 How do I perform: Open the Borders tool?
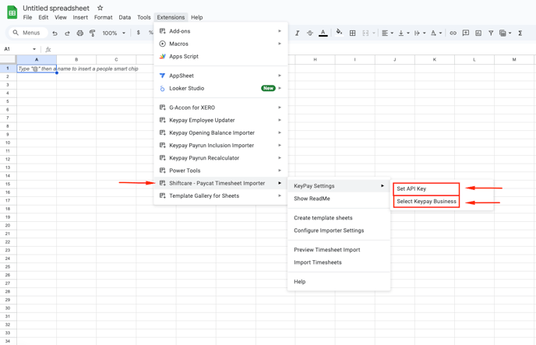(x=352, y=33)
